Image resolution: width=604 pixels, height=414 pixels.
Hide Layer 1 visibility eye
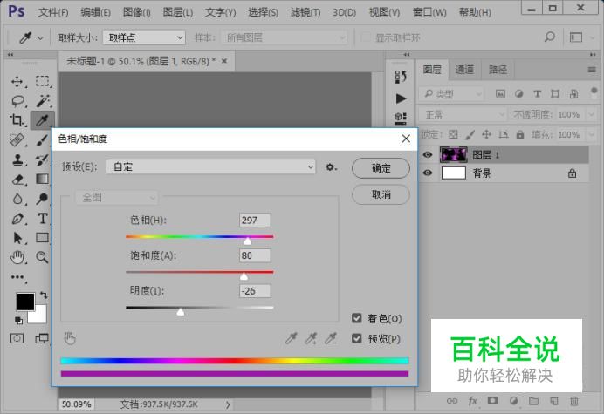(x=428, y=154)
